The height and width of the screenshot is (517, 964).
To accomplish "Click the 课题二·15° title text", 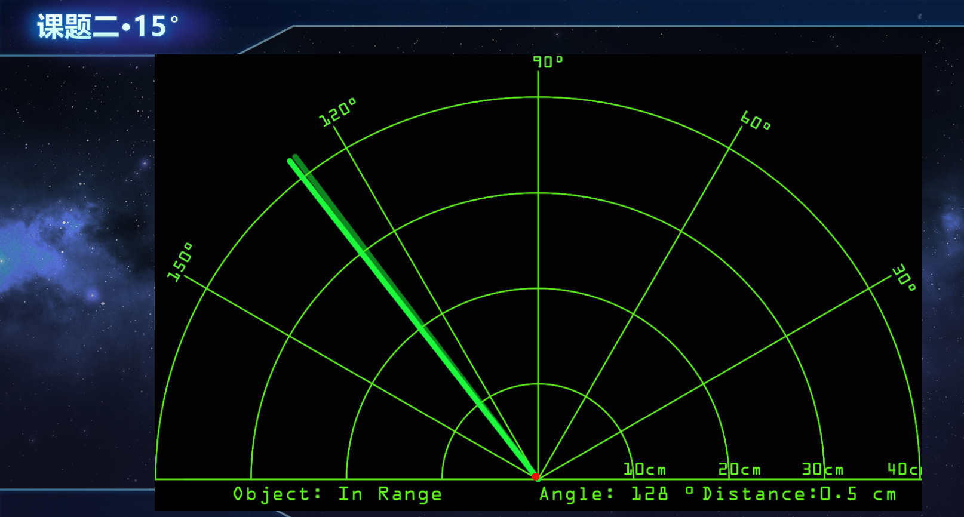I will click(x=108, y=26).
